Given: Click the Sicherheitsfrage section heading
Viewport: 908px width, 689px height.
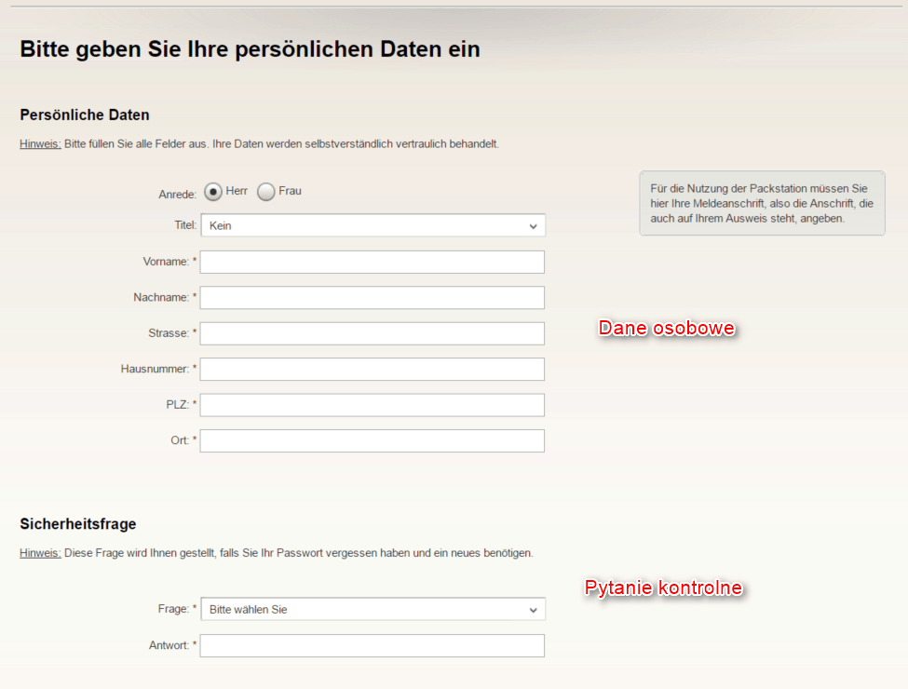Looking at the screenshot, I should point(78,524).
